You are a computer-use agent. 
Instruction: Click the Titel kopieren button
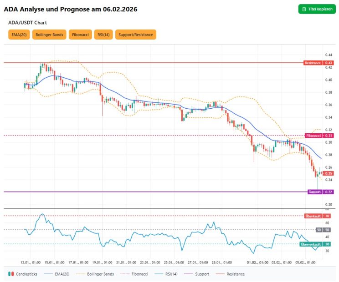317,9
